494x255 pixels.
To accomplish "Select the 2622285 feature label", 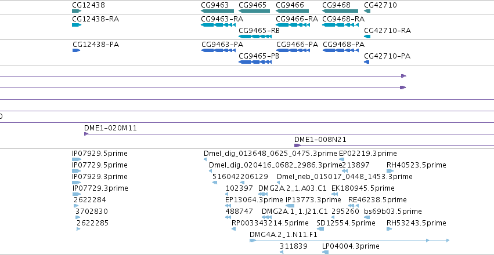I will click(x=93, y=223).
